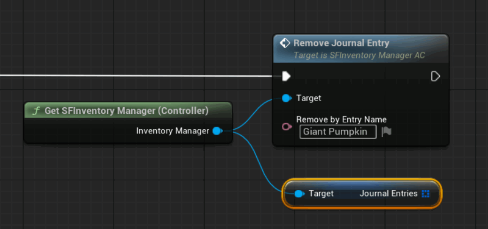Click the Remove Journal Entry node diamond icon
Viewport: 488px width, 229px height.
pyautogui.click(x=285, y=43)
